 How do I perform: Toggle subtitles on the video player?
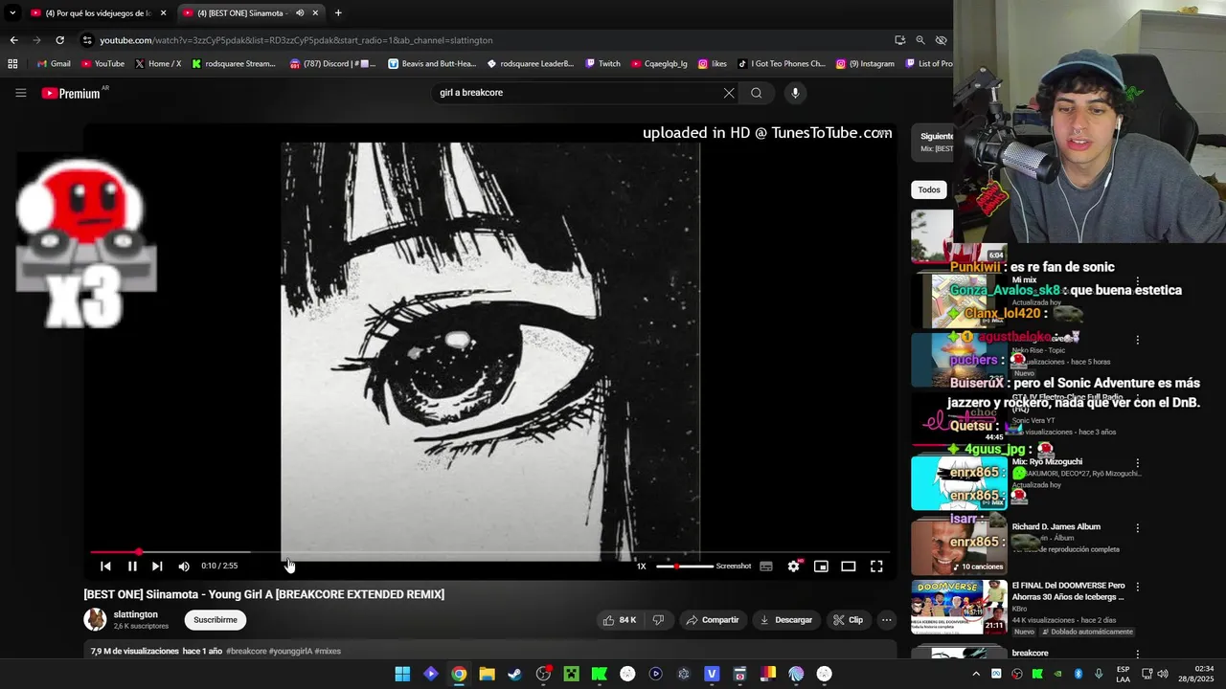(x=766, y=566)
